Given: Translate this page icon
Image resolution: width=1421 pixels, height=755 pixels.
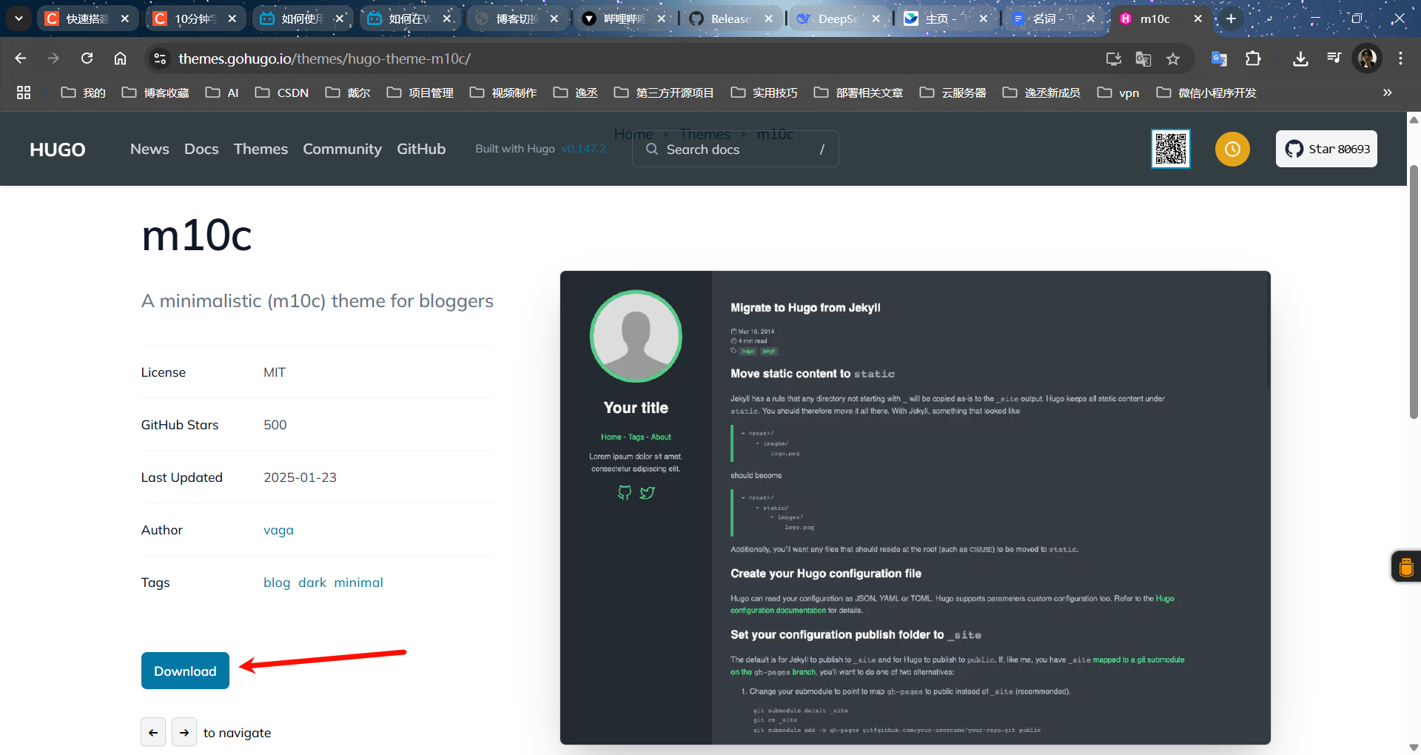Looking at the screenshot, I should pyautogui.click(x=1143, y=58).
